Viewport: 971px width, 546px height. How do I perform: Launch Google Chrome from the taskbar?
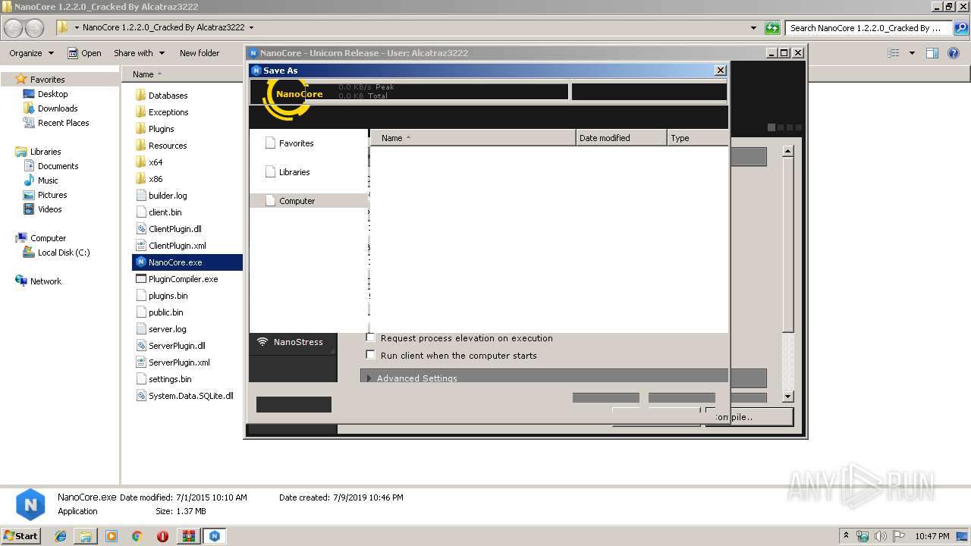(x=137, y=536)
